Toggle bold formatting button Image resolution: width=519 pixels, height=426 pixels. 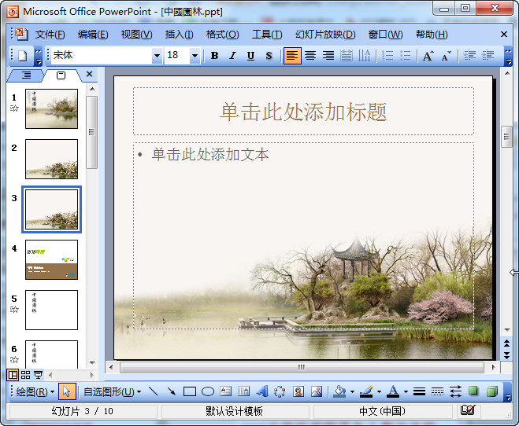pos(214,56)
